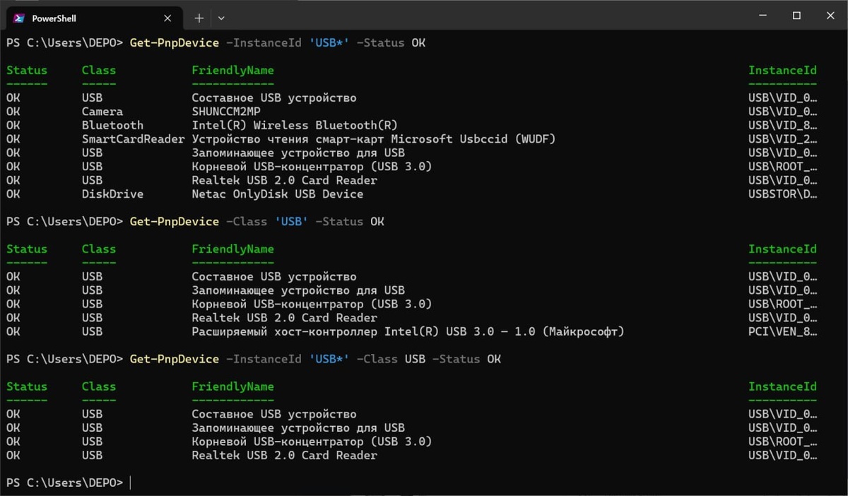Open the new-tab profile dropdown
This screenshot has width=848, height=496.
point(221,18)
